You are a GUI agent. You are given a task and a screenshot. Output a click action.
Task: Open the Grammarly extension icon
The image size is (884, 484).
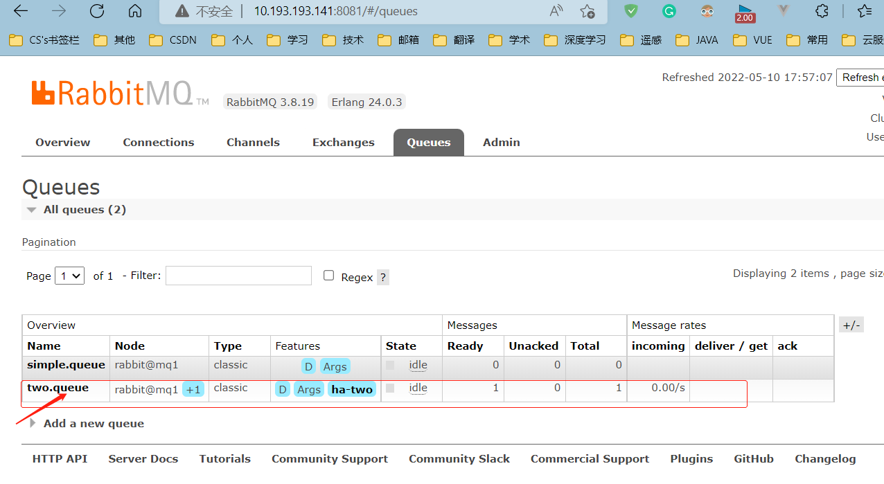669,11
